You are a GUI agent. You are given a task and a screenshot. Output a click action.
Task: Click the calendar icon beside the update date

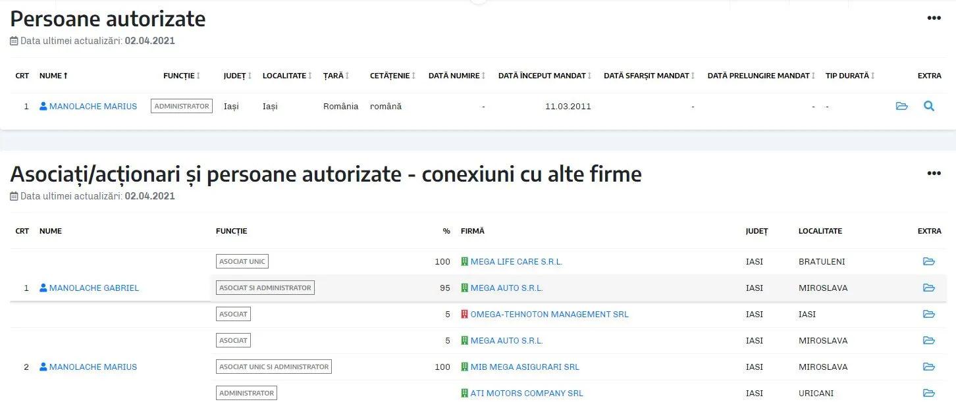pyautogui.click(x=13, y=41)
